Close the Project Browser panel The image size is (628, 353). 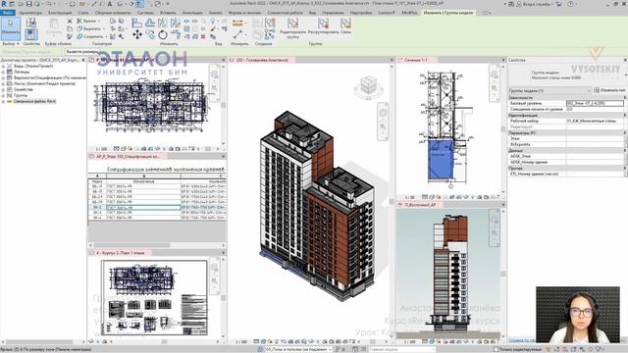pos(83,60)
